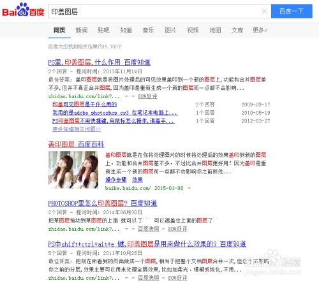Click date text 2010-05-19
The image size is (319, 283).
point(256,113)
